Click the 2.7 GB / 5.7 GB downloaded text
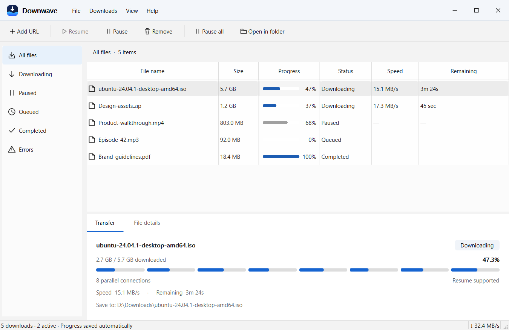509x330 pixels. point(131,260)
